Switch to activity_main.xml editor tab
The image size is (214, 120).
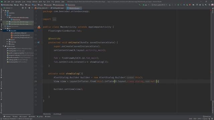41,8
